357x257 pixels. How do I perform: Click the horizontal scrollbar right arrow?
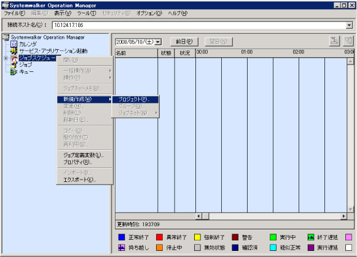(343, 216)
